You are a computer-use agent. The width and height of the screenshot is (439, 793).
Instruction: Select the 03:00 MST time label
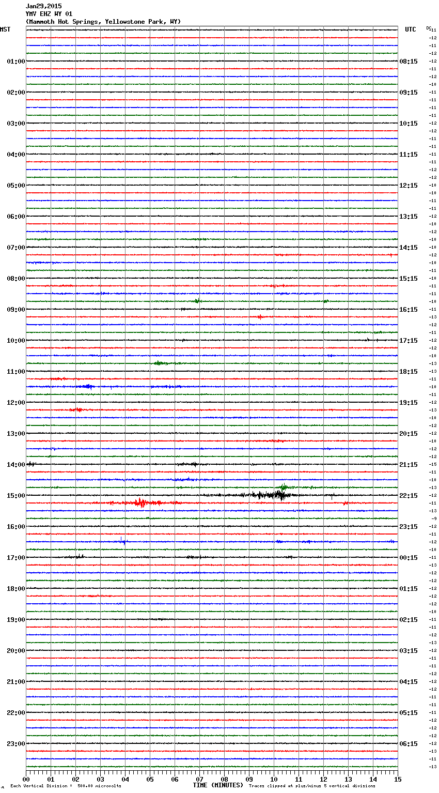15,124
